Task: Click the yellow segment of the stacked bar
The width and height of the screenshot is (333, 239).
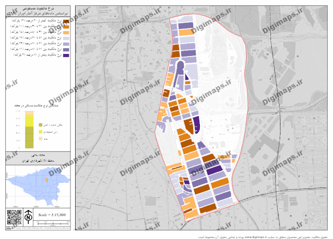Action: (x=30, y=121)
